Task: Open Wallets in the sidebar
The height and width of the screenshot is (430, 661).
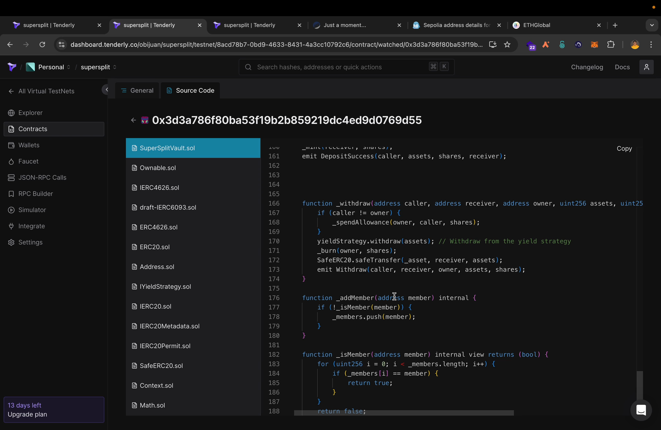Action: [x=54, y=145]
